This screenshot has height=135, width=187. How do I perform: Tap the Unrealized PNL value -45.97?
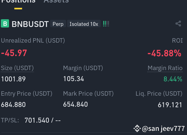[x=14, y=53]
